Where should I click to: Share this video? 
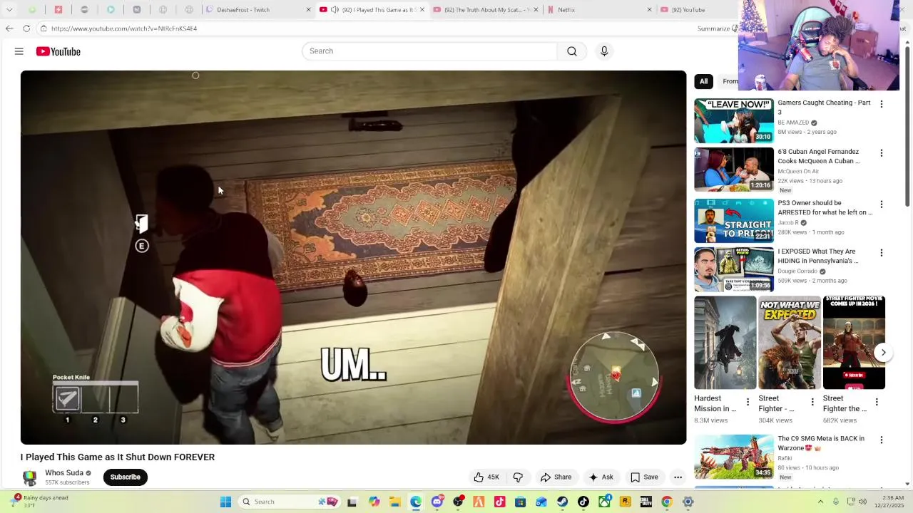556,477
